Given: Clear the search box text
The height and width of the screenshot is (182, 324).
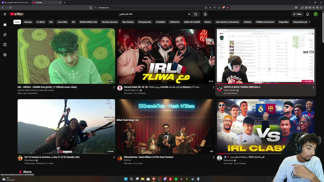Looking at the screenshot, I should (189, 14).
